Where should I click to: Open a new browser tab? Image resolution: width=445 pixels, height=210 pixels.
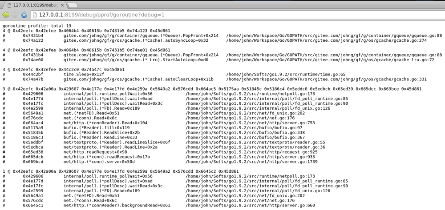click(73, 4)
